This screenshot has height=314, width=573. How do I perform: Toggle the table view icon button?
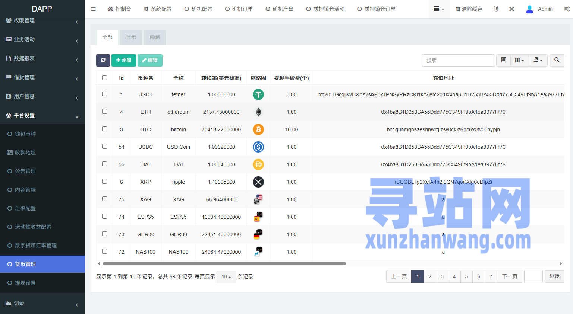pos(503,60)
